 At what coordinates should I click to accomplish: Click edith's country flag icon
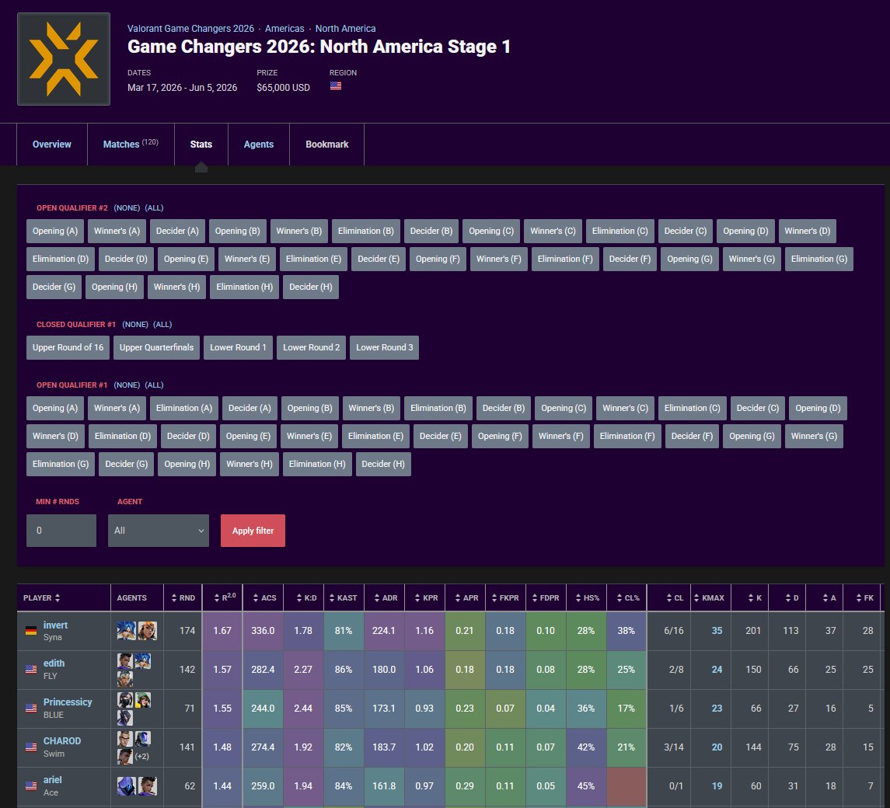pos(31,670)
